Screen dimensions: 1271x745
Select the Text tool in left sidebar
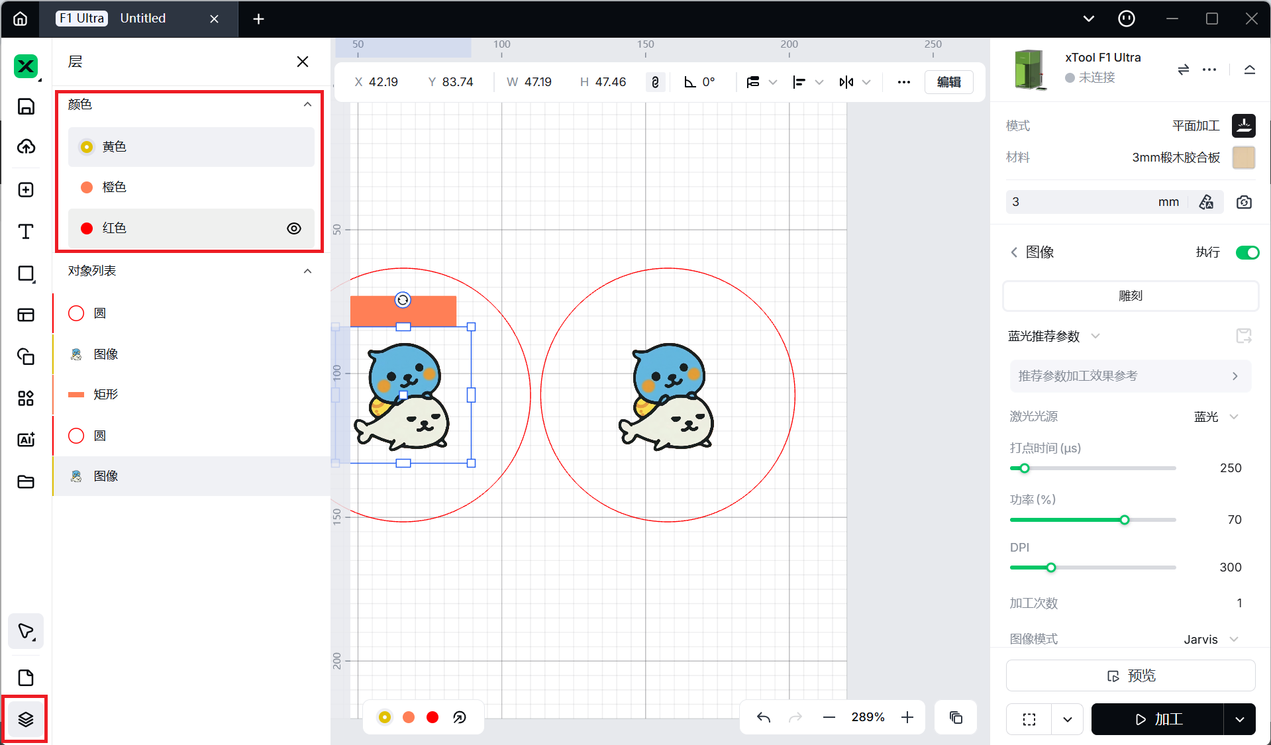pos(26,231)
